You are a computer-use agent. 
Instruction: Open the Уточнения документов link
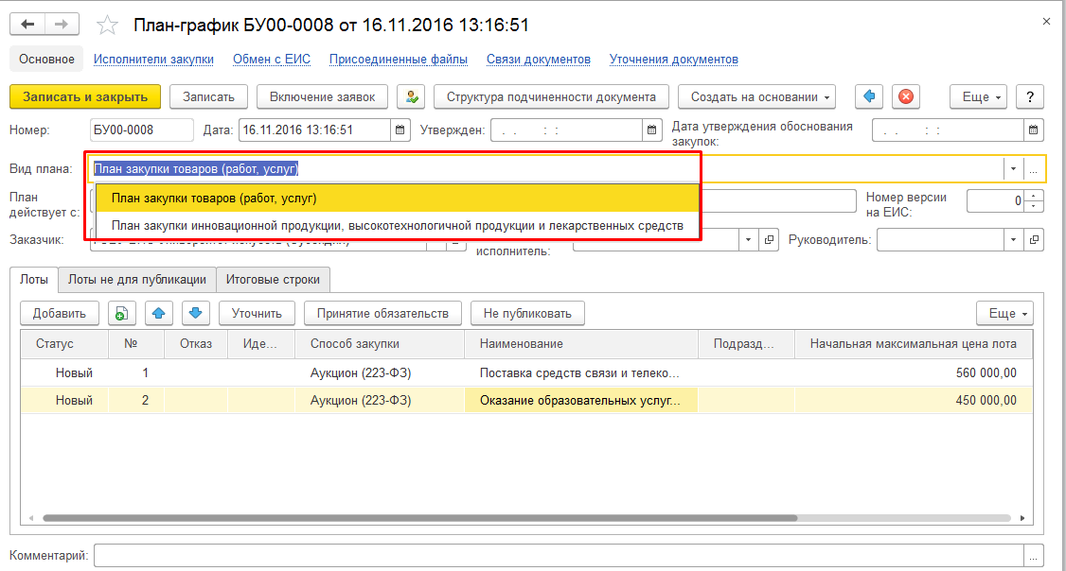pyautogui.click(x=674, y=59)
